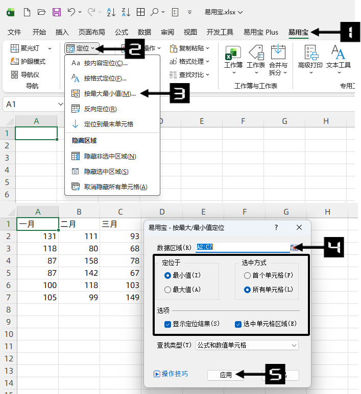The width and height of the screenshot is (361, 394).
Task: Expand the 查找类型 dropdown list
Action: 294,346
